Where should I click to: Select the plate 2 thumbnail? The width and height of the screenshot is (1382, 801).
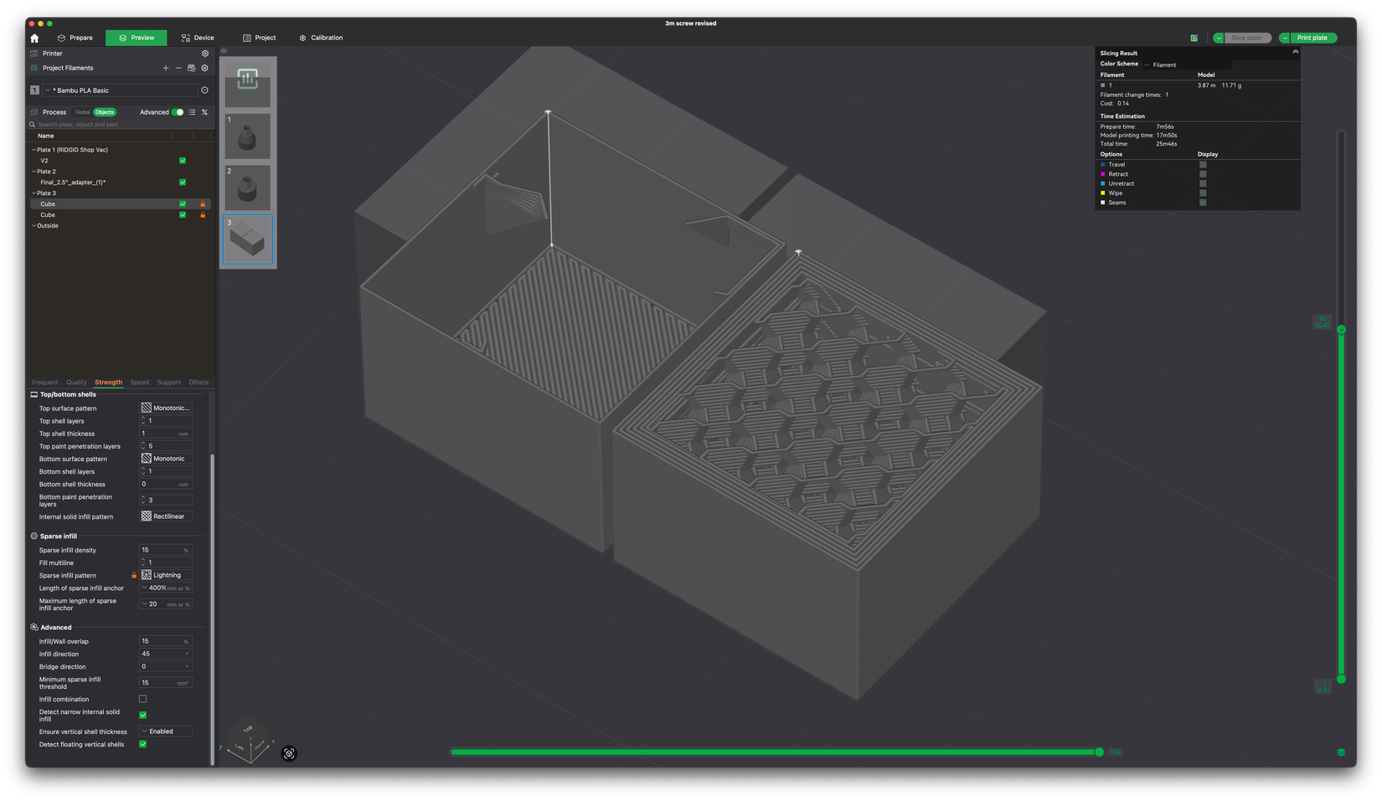pos(247,187)
